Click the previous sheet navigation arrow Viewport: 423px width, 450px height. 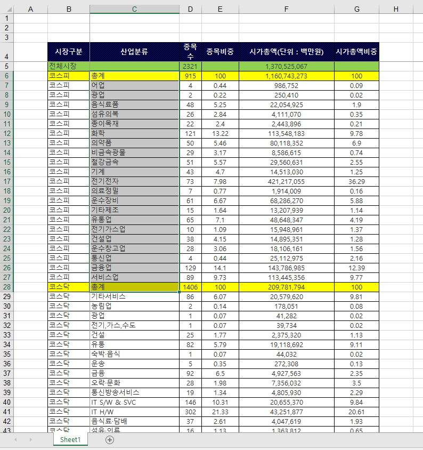click(15, 440)
